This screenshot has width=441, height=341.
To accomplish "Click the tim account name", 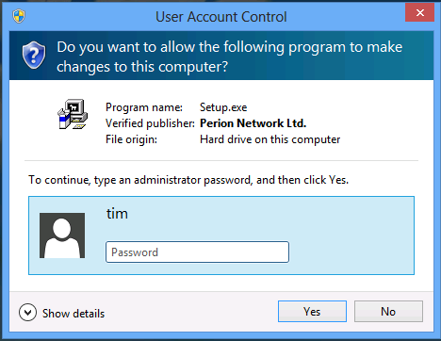I will tap(117, 214).
